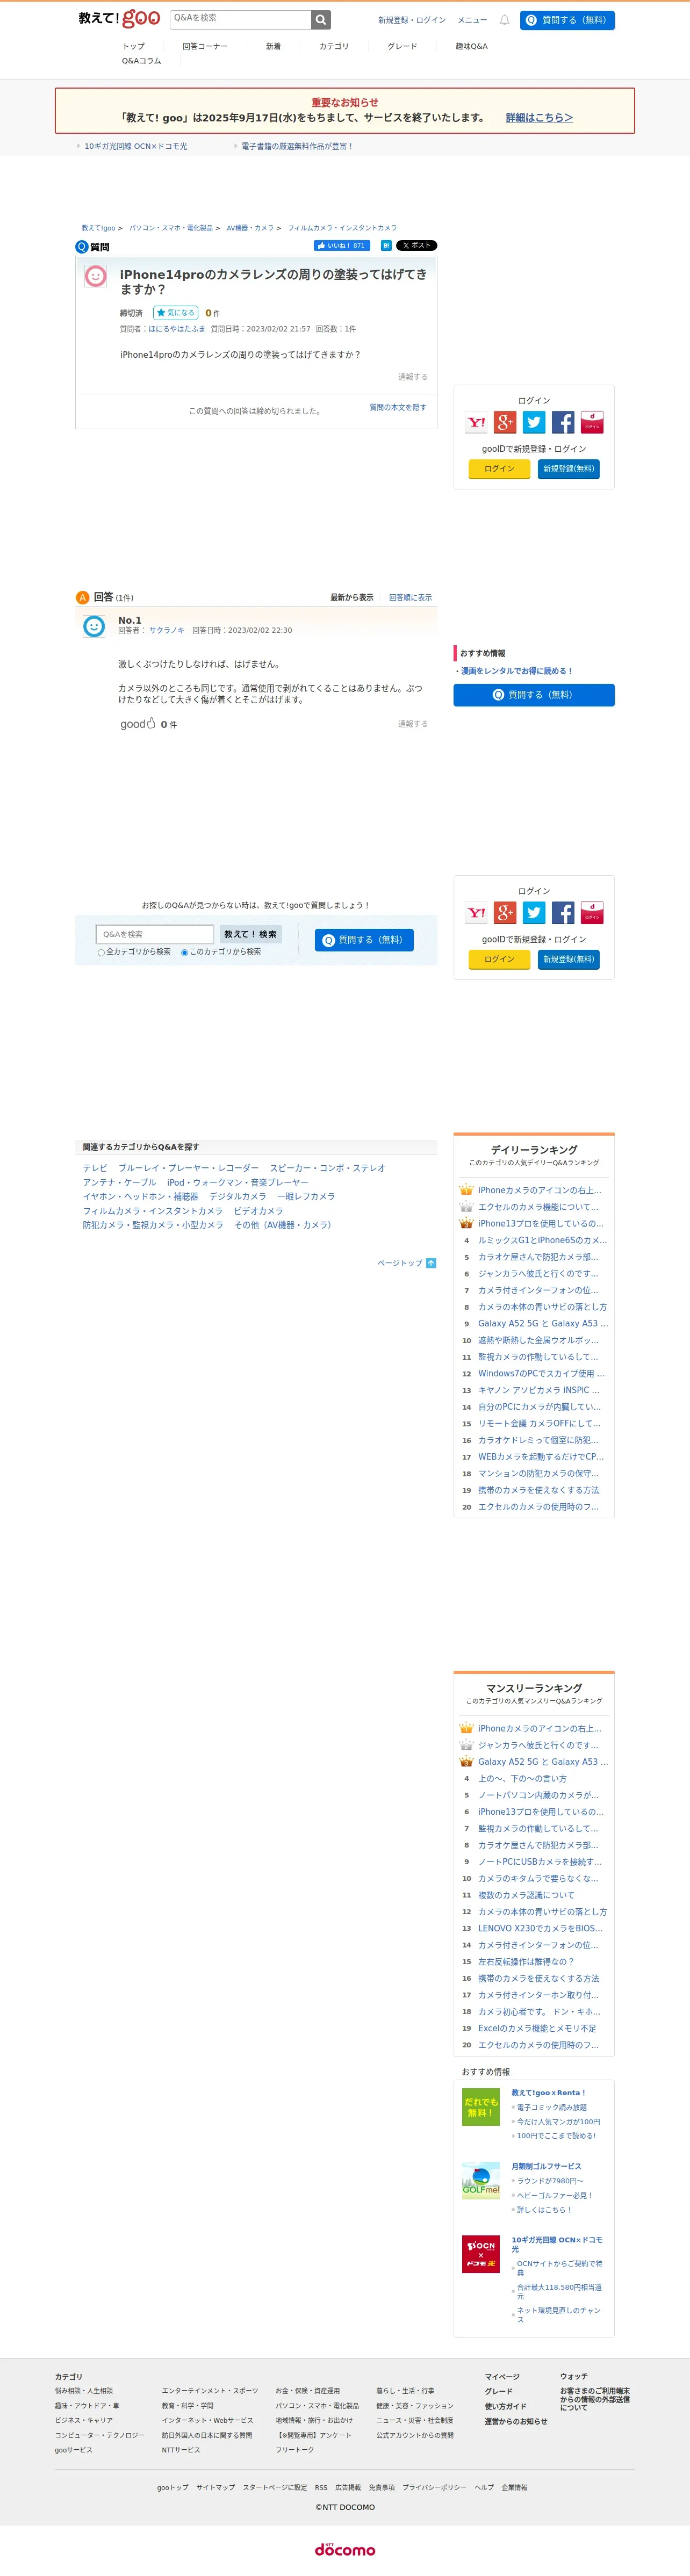Open related category 一眼レフカメラ
Screen dimensions: 690x2576
click(x=306, y=1197)
